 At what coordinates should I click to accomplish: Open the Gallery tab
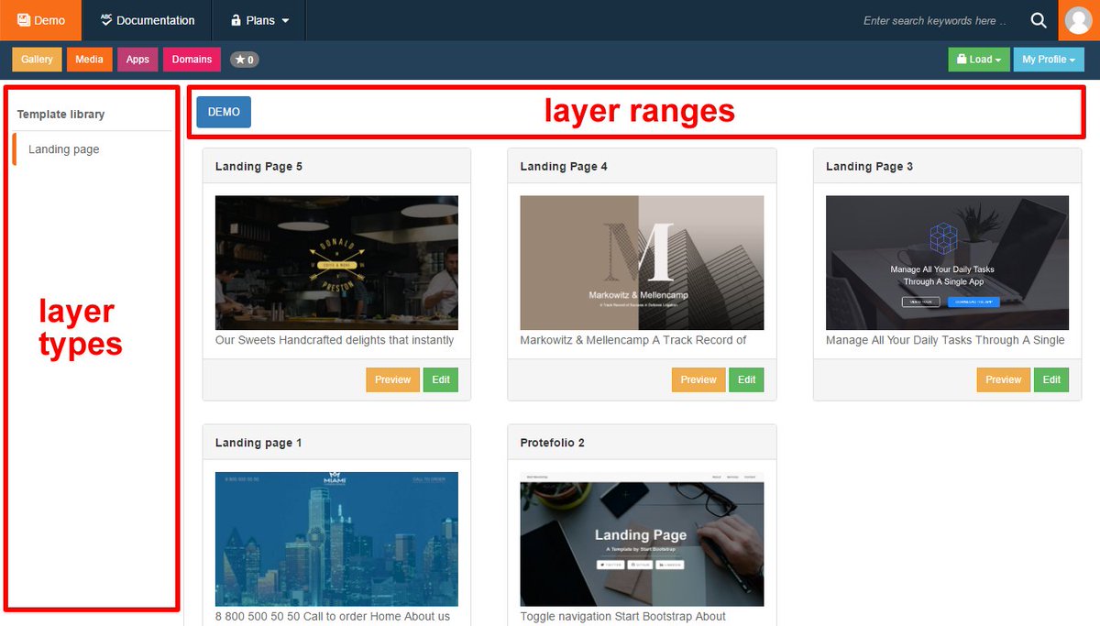tap(38, 60)
